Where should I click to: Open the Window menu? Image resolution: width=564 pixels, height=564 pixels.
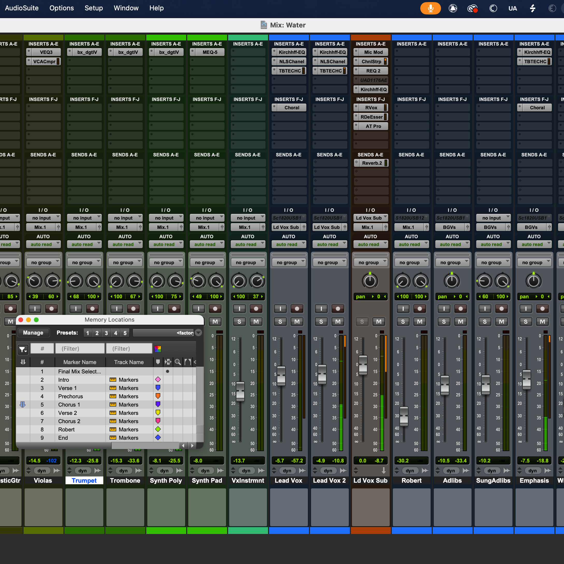tap(126, 8)
